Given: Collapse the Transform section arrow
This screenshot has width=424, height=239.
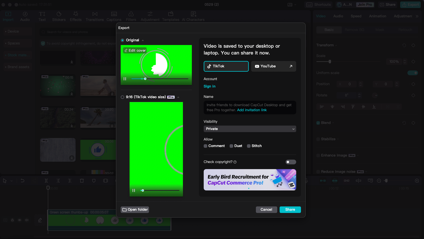Looking at the screenshot, I should point(336,45).
